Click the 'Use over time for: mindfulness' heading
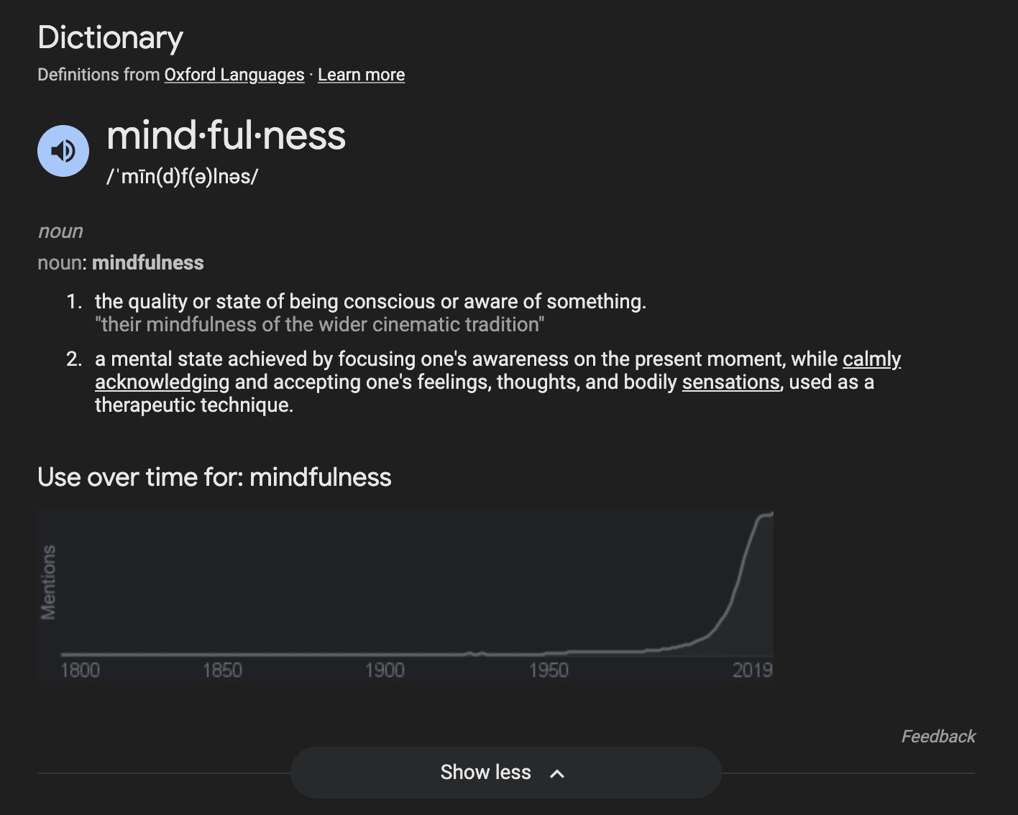Image resolution: width=1018 pixels, height=815 pixels. (x=214, y=477)
